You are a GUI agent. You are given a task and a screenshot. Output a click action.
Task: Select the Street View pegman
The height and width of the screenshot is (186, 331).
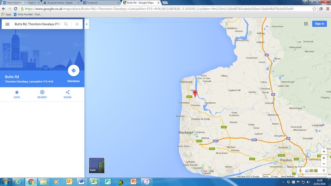300,170
